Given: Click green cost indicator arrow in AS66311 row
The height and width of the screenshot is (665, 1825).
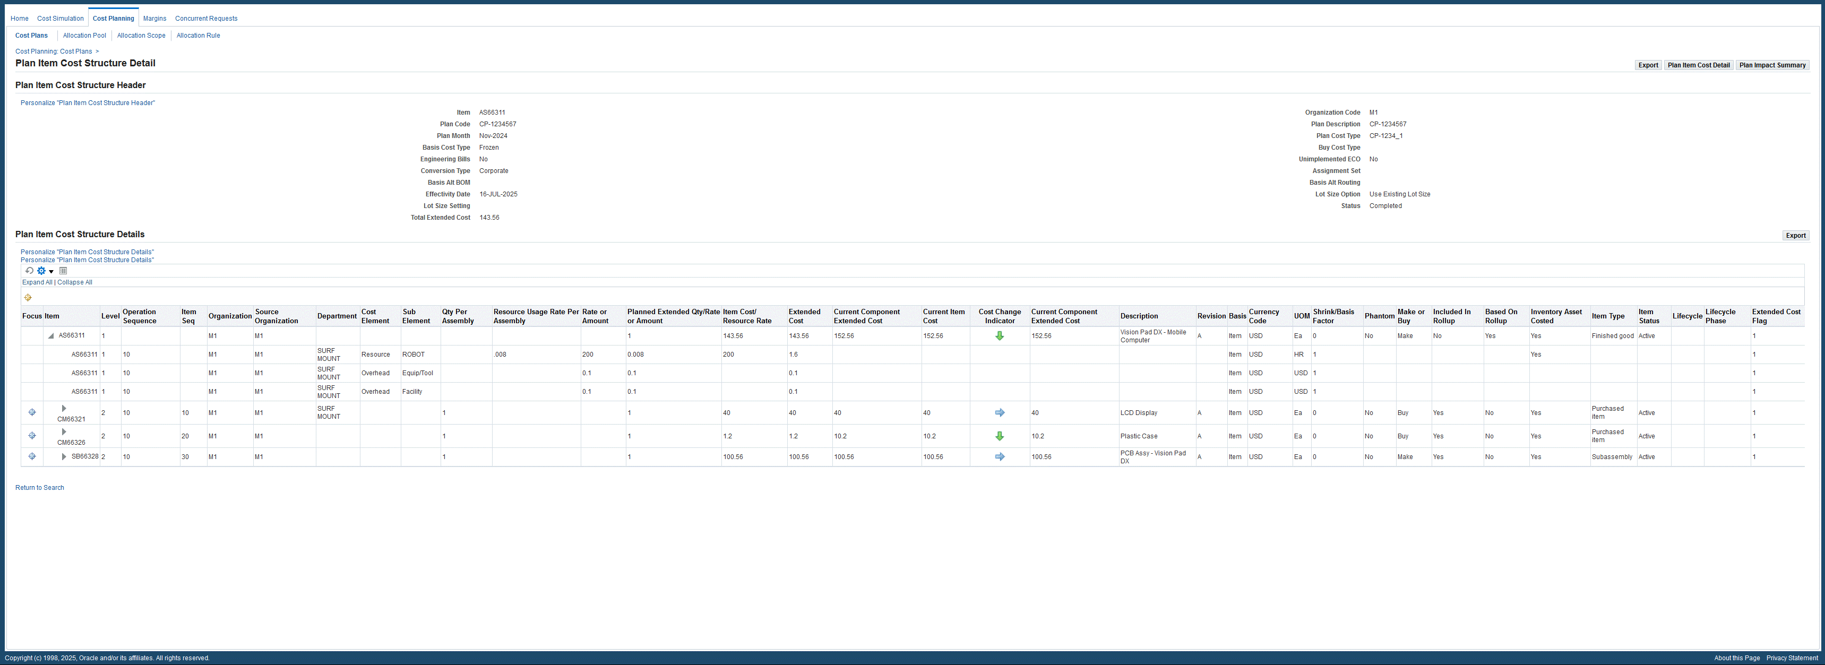Looking at the screenshot, I should pyautogui.click(x=999, y=336).
